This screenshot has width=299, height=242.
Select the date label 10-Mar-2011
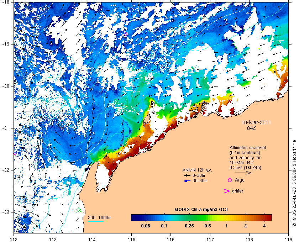click(x=256, y=122)
